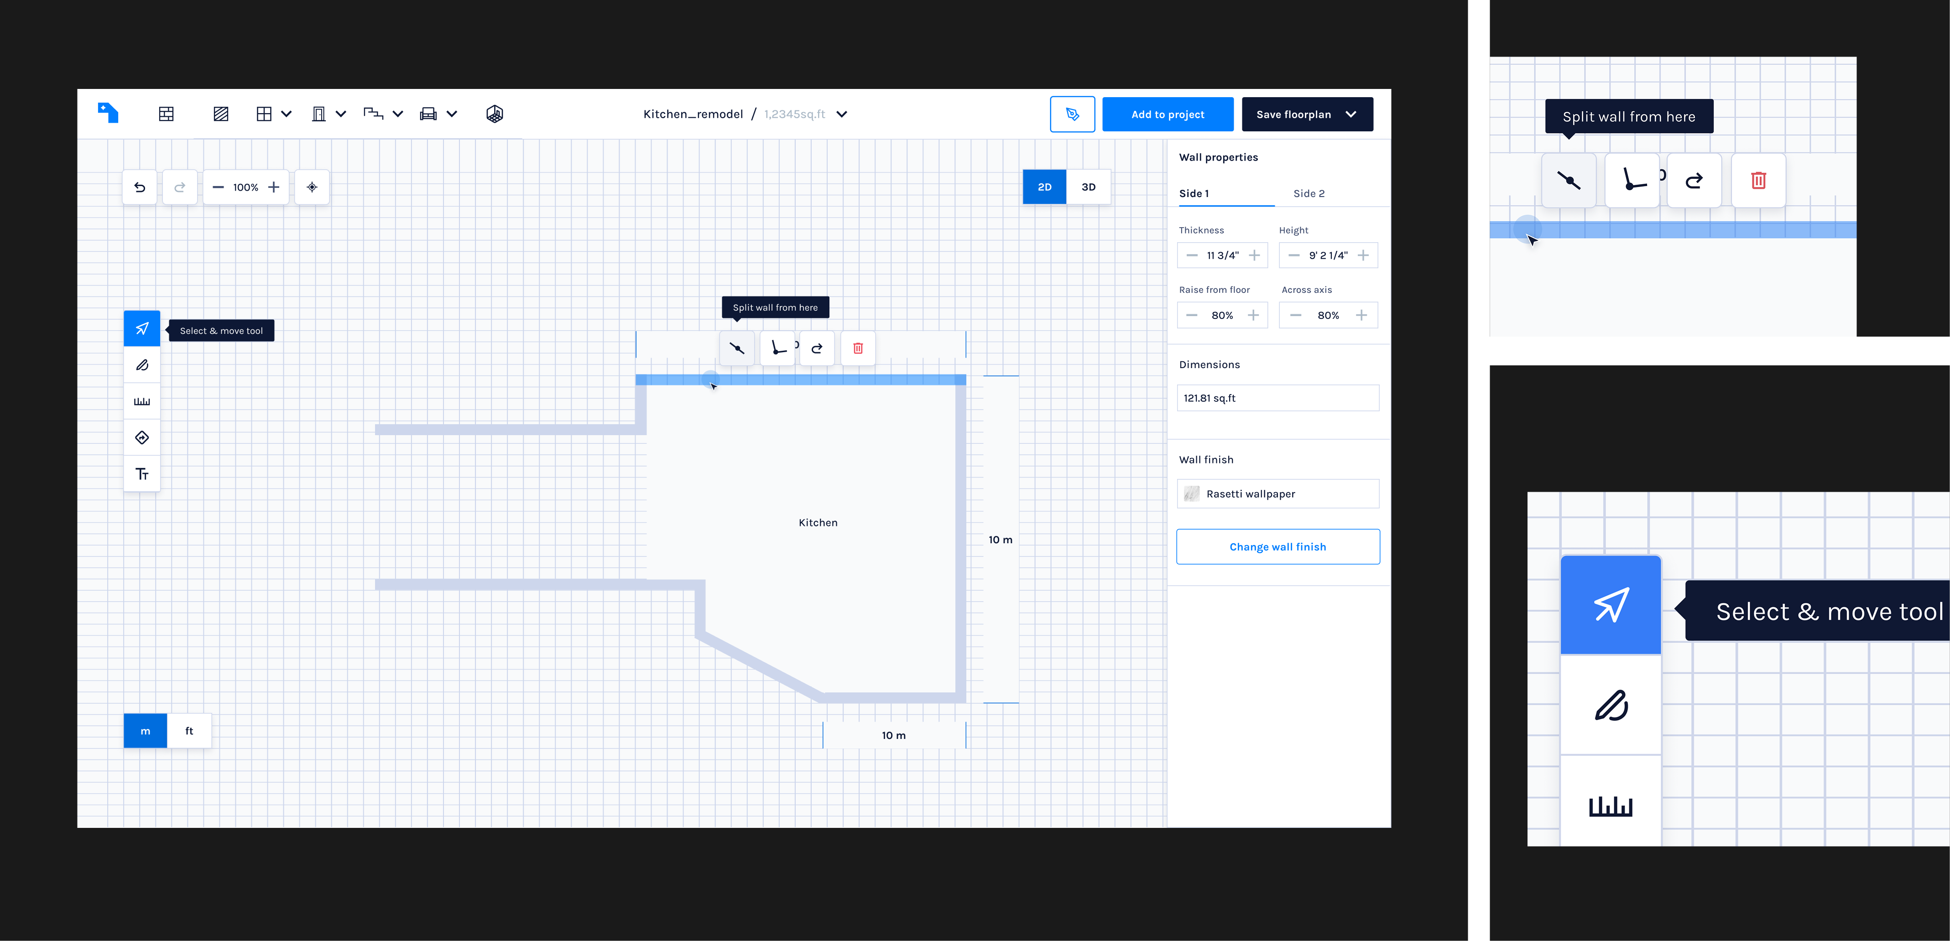Click the Rasetti wallpaper swatch
Viewport: 1950px width, 941px height.
click(x=1192, y=494)
